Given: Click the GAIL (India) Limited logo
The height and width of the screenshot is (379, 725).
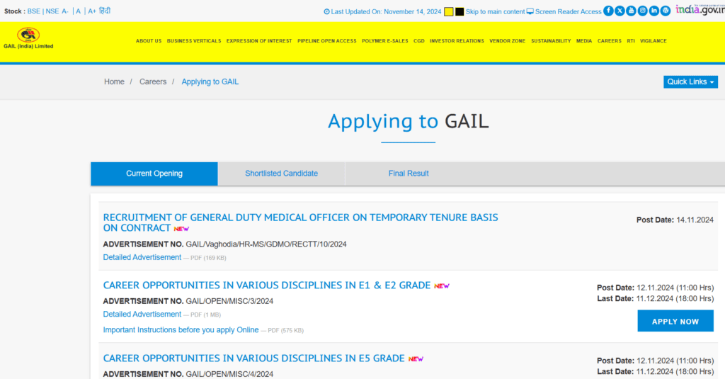Looking at the screenshot, I should point(28,38).
